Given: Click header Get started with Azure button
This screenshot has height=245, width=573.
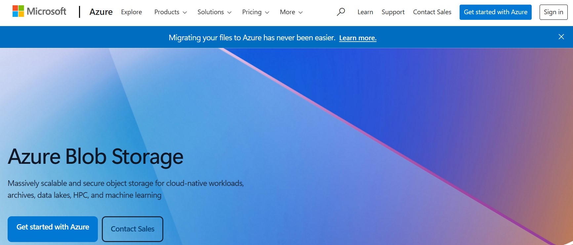Looking at the screenshot, I should pos(495,12).
